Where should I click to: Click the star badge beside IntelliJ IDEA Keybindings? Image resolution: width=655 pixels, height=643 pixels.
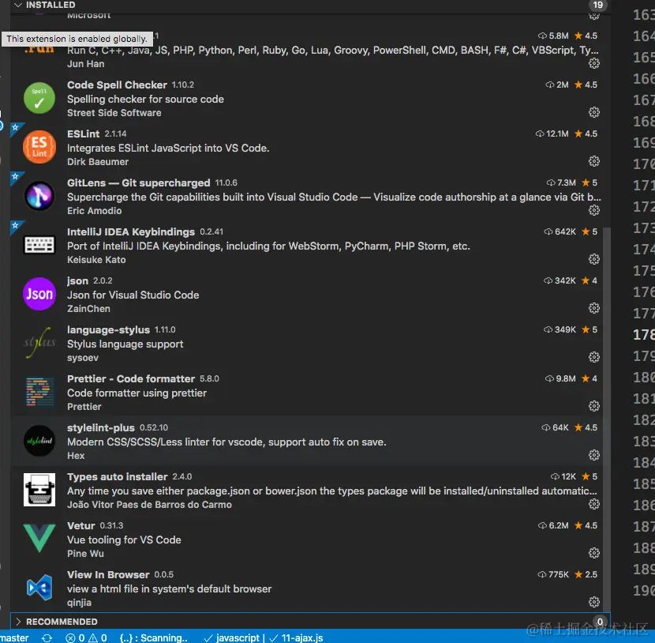point(16,226)
